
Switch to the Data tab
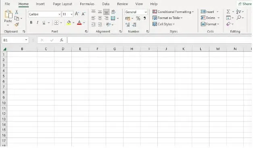pyautogui.click(x=106, y=4)
